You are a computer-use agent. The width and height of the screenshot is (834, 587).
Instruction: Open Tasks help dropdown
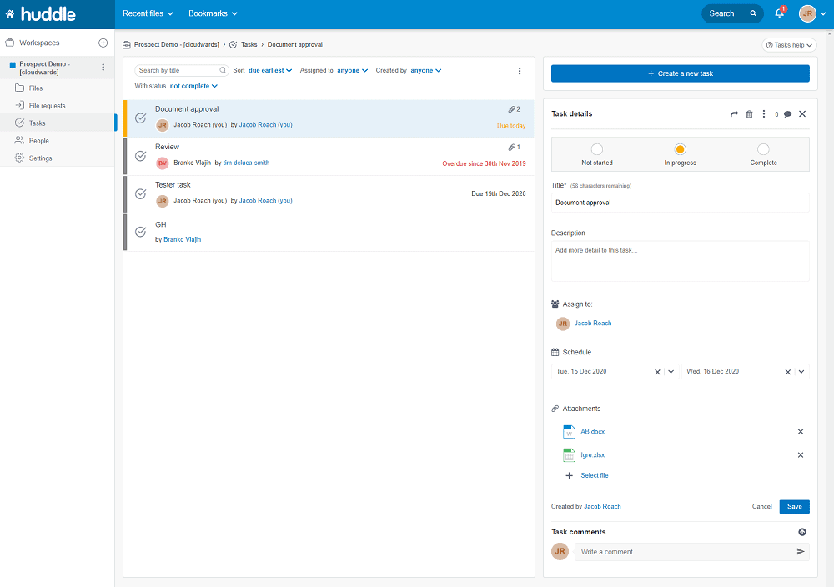[x=789, y=45]
